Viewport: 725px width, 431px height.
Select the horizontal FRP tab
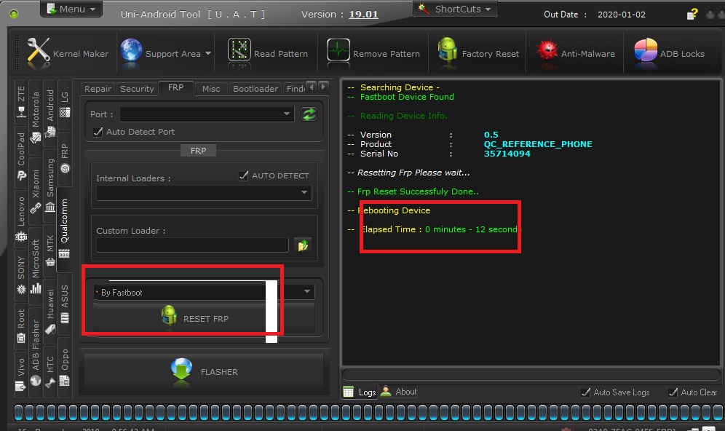[x=175, y=88]
